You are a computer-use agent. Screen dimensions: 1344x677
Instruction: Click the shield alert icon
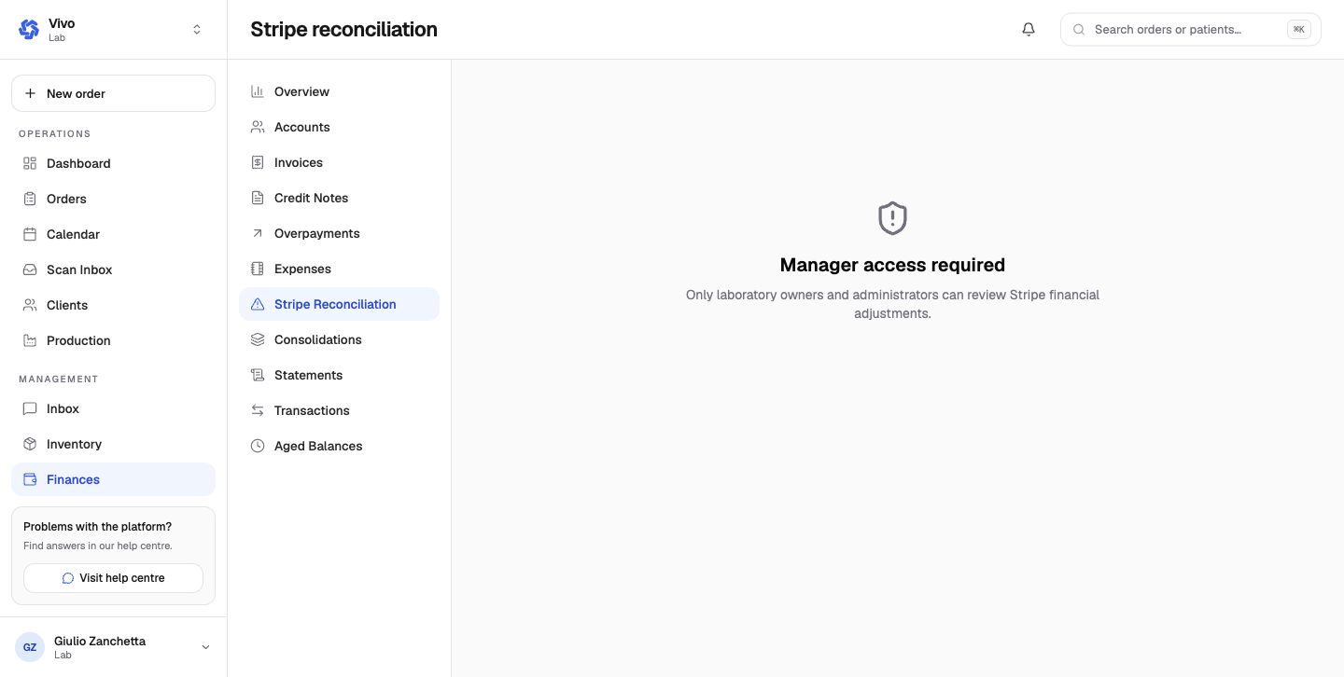coord(892,218)
